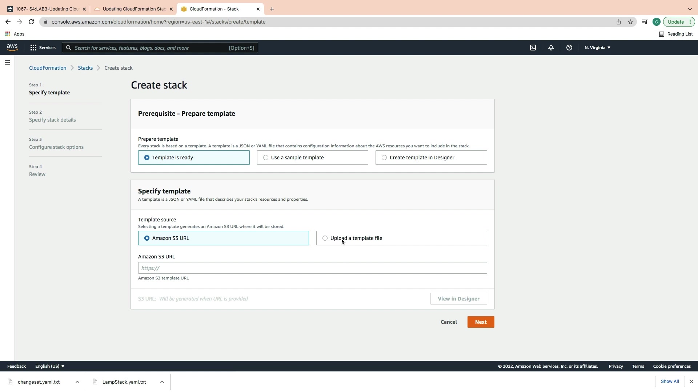Click the AWS logo home icon
698x392 pixels.
tap(12, 48)
